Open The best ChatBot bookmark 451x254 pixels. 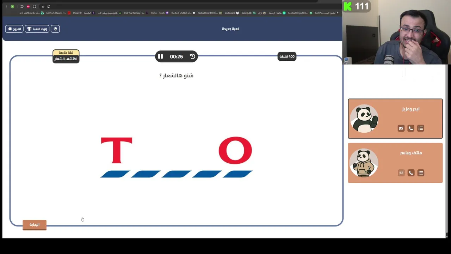click(183, 13)
